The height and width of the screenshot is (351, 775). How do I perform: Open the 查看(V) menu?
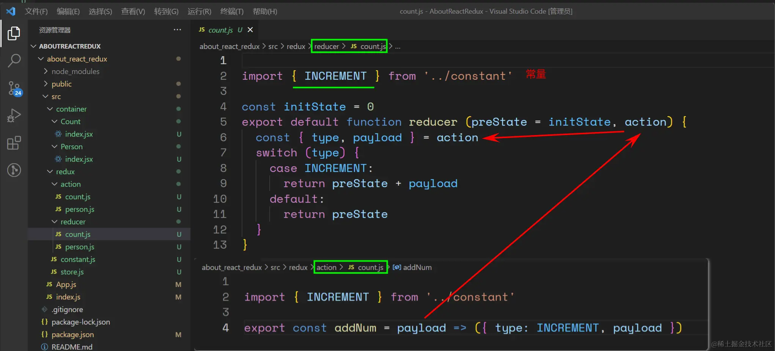click(133, 11)
